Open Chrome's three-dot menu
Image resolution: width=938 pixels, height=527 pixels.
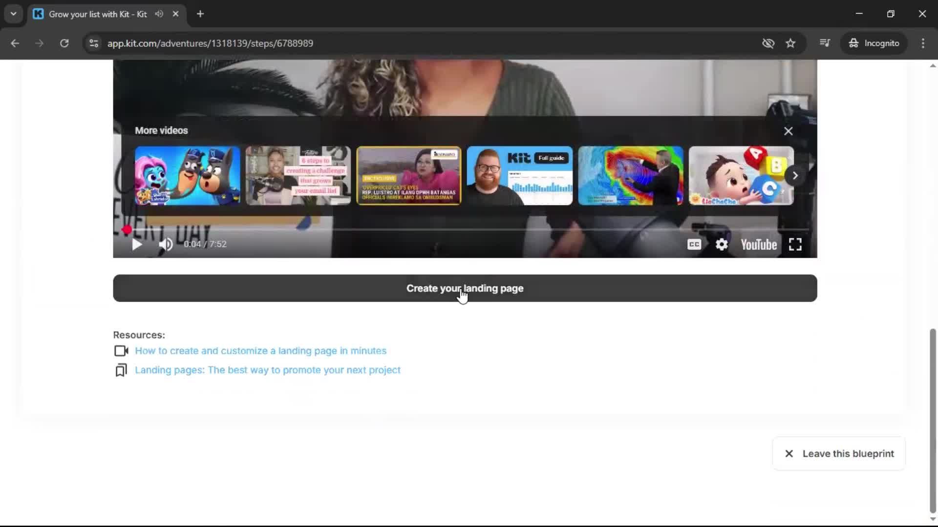(x=923, y=43)
